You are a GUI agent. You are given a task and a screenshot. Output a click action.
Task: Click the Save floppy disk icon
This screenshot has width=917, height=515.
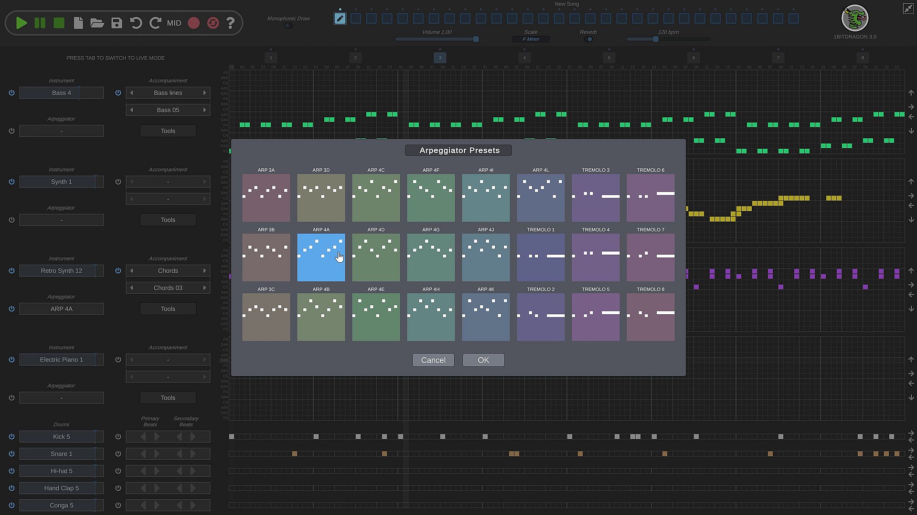(x=117, y=23)
